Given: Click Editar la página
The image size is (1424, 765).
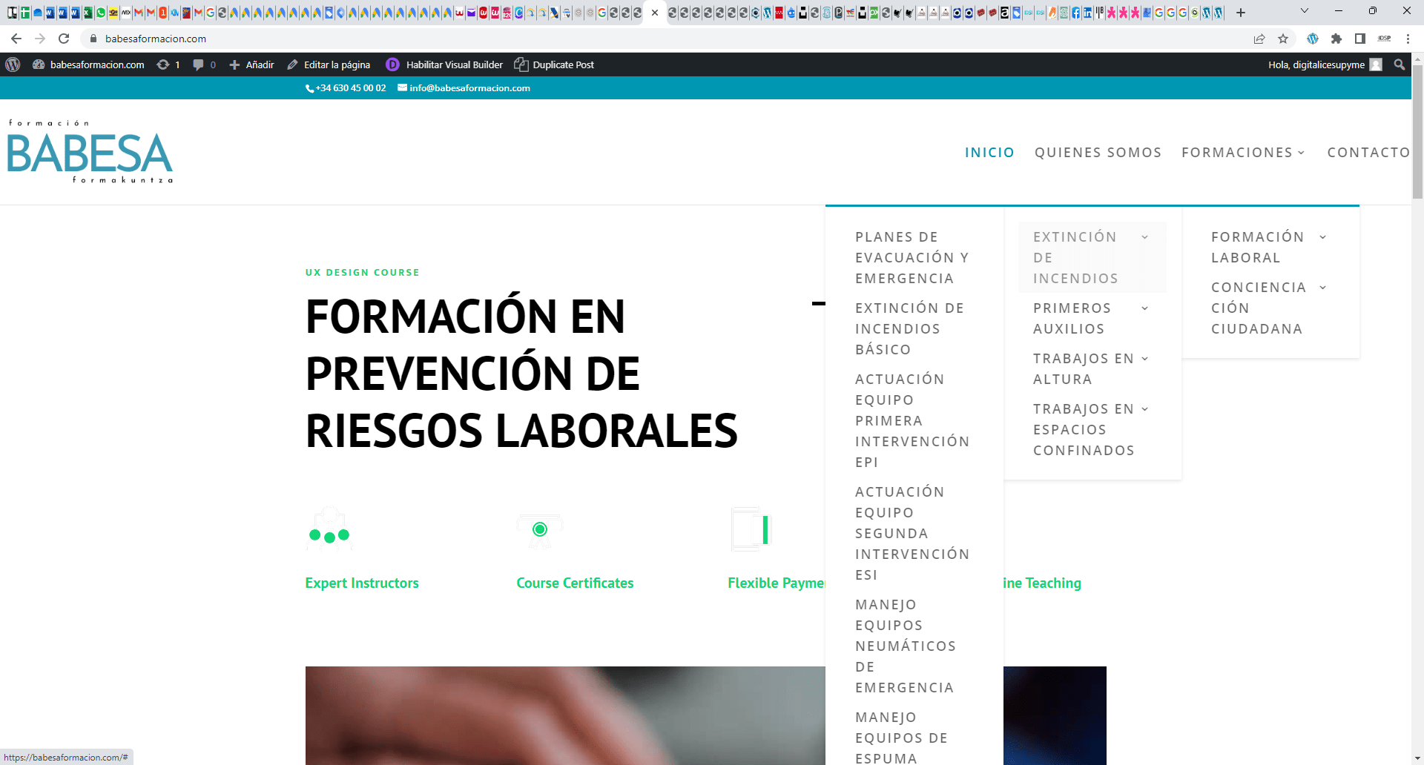Looking at the screenshot, I should (x=329, y=64).
